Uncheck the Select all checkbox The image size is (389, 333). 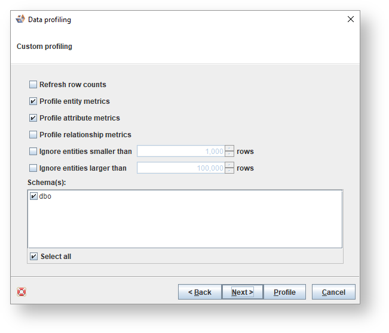(34, 257)
